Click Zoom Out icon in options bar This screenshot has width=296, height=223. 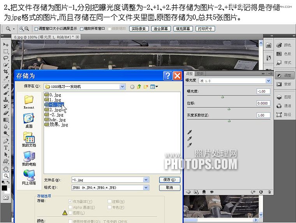pos(27,29)
